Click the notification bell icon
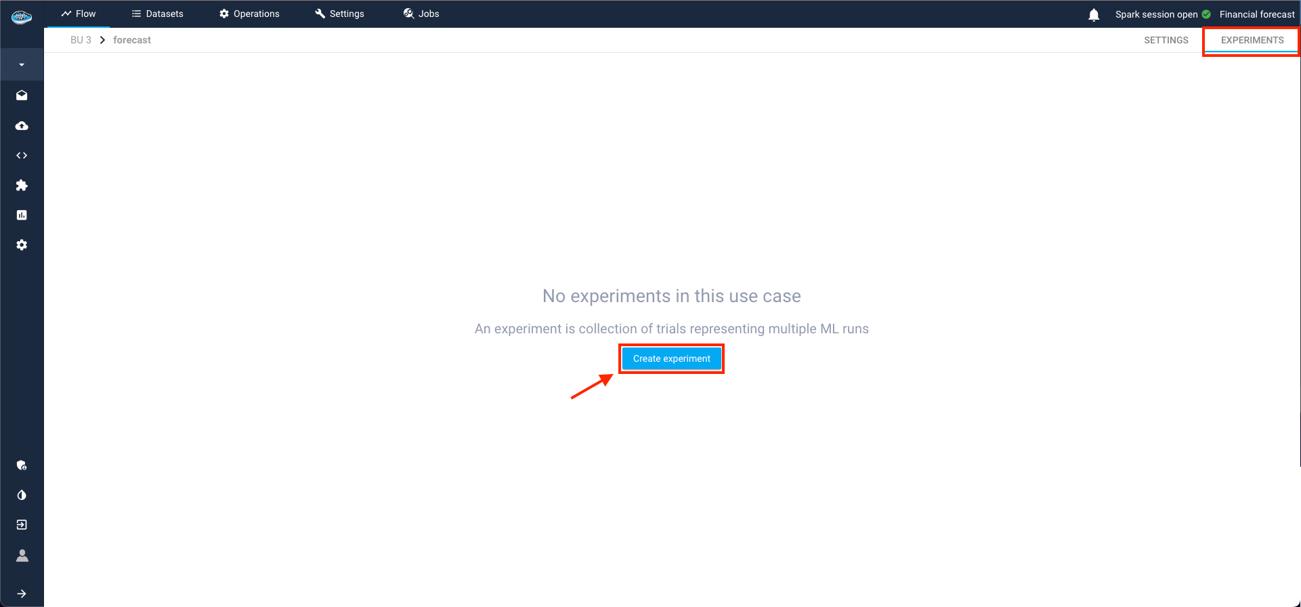The height and width of the screenshot is (607, 1301). click(x=1094, y=14)
